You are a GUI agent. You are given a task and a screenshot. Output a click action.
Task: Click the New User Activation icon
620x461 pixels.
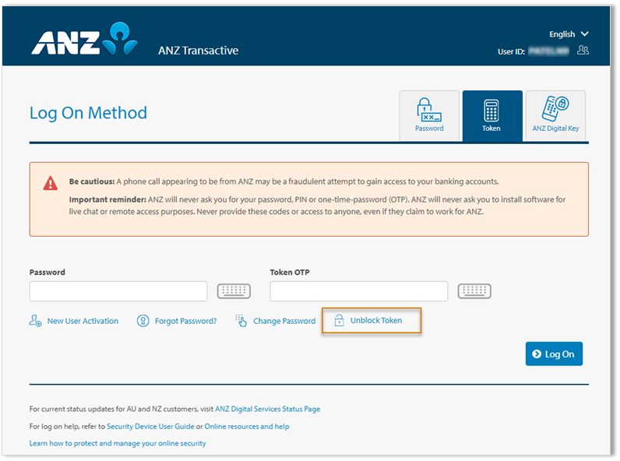coord(35,321)
